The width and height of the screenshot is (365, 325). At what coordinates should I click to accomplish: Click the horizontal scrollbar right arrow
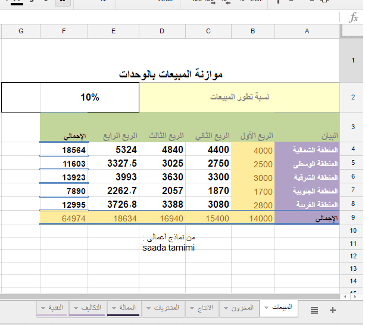352,296
